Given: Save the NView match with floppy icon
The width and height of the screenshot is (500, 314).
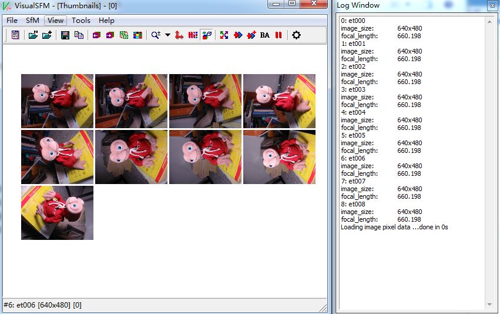Looking at the screenshot, I should [x=65, y=35].
